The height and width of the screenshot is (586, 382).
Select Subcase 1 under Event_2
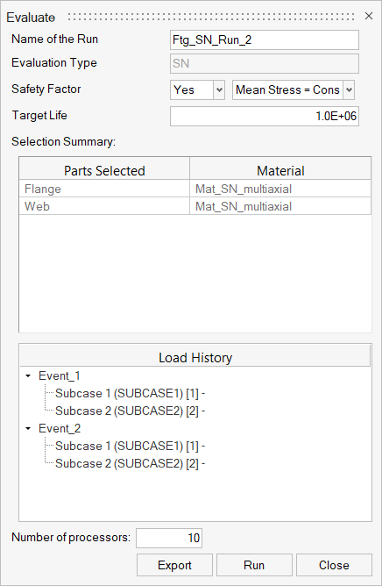pos(130,446)
